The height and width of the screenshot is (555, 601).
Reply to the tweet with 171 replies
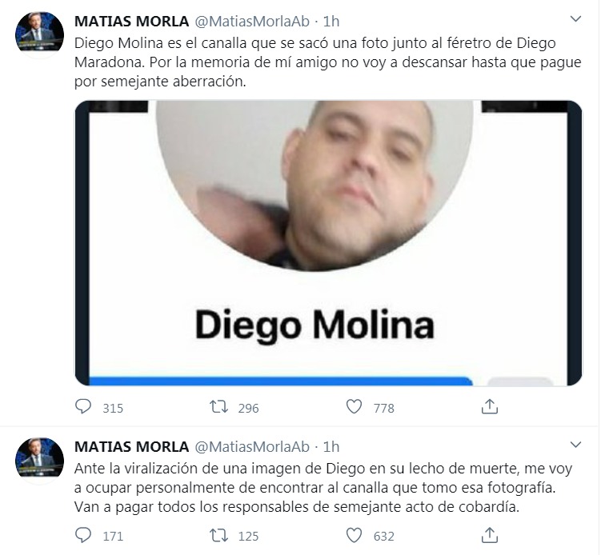coord(83,535)
